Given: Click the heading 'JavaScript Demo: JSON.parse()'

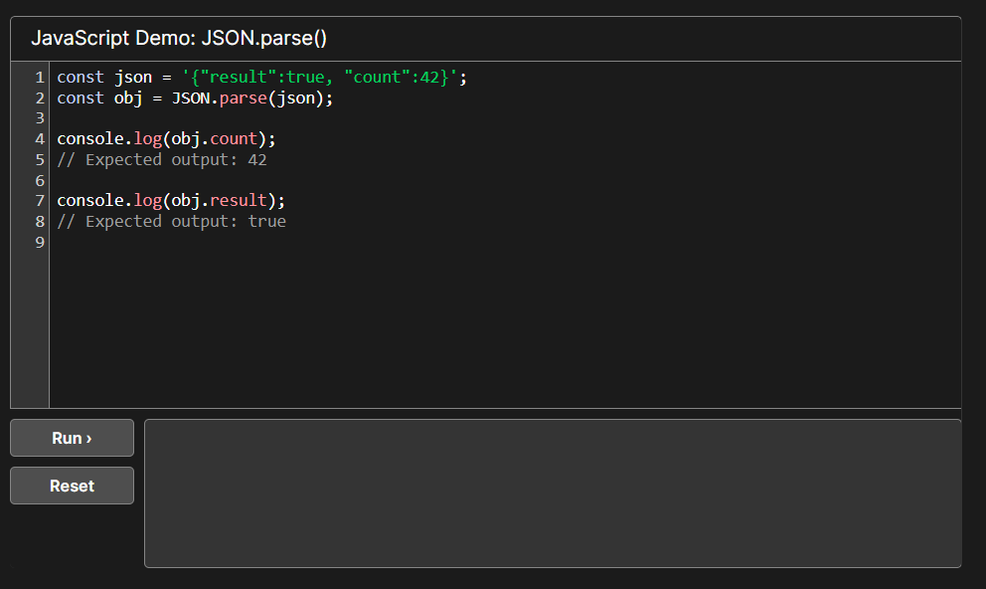Looking at the screenshot, I should coord(179,39).
